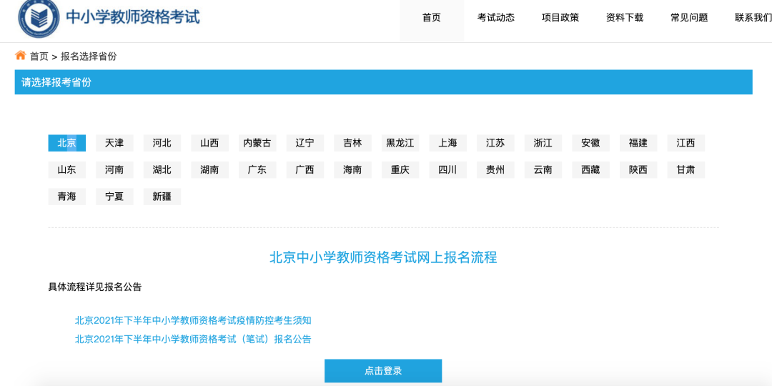Click the orange home icon in breadcrumb
The height and width of the screenshot is (386, 772).
tap(21, 56)
